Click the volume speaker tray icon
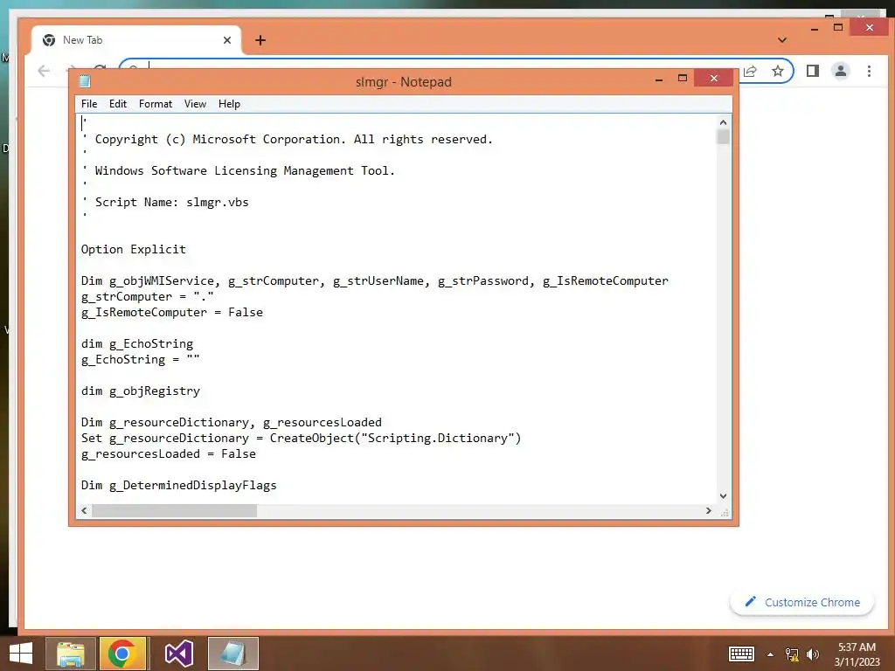Image resolution: width=895 pixels, height=671 pixels. tap(813, 654)
